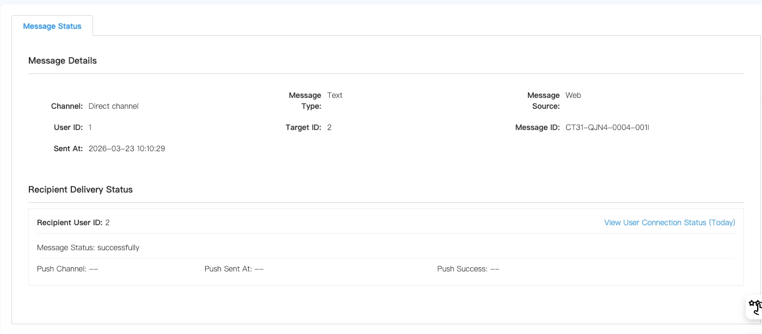Click the Message ID value CT31-QJN4-0004-001I
Viewport: 762px width, 334px height.
(x=607, y=127)
